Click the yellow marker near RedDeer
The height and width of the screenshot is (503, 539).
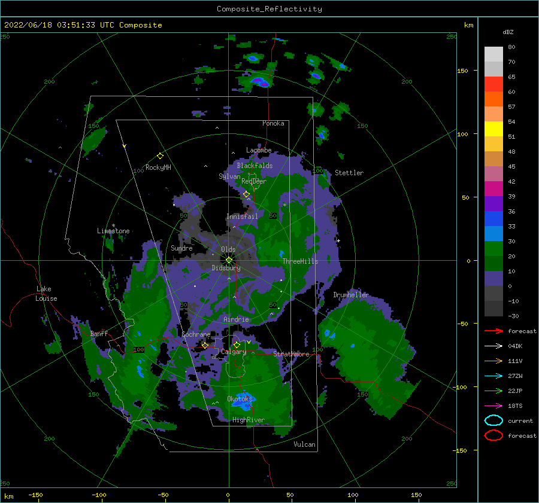pyautogui.click(x=246, y=194)
